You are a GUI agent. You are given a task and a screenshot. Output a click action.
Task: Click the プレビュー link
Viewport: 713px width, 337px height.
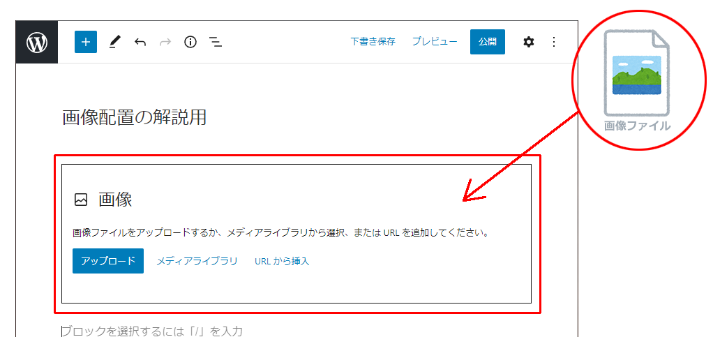[x=435, y=41]
